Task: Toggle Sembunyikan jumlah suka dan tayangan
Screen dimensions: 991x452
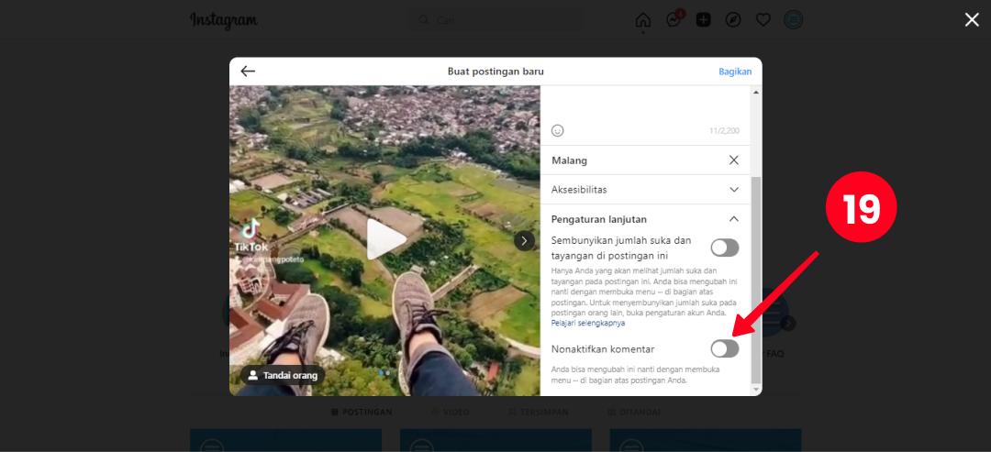Action: pos(724,248)
